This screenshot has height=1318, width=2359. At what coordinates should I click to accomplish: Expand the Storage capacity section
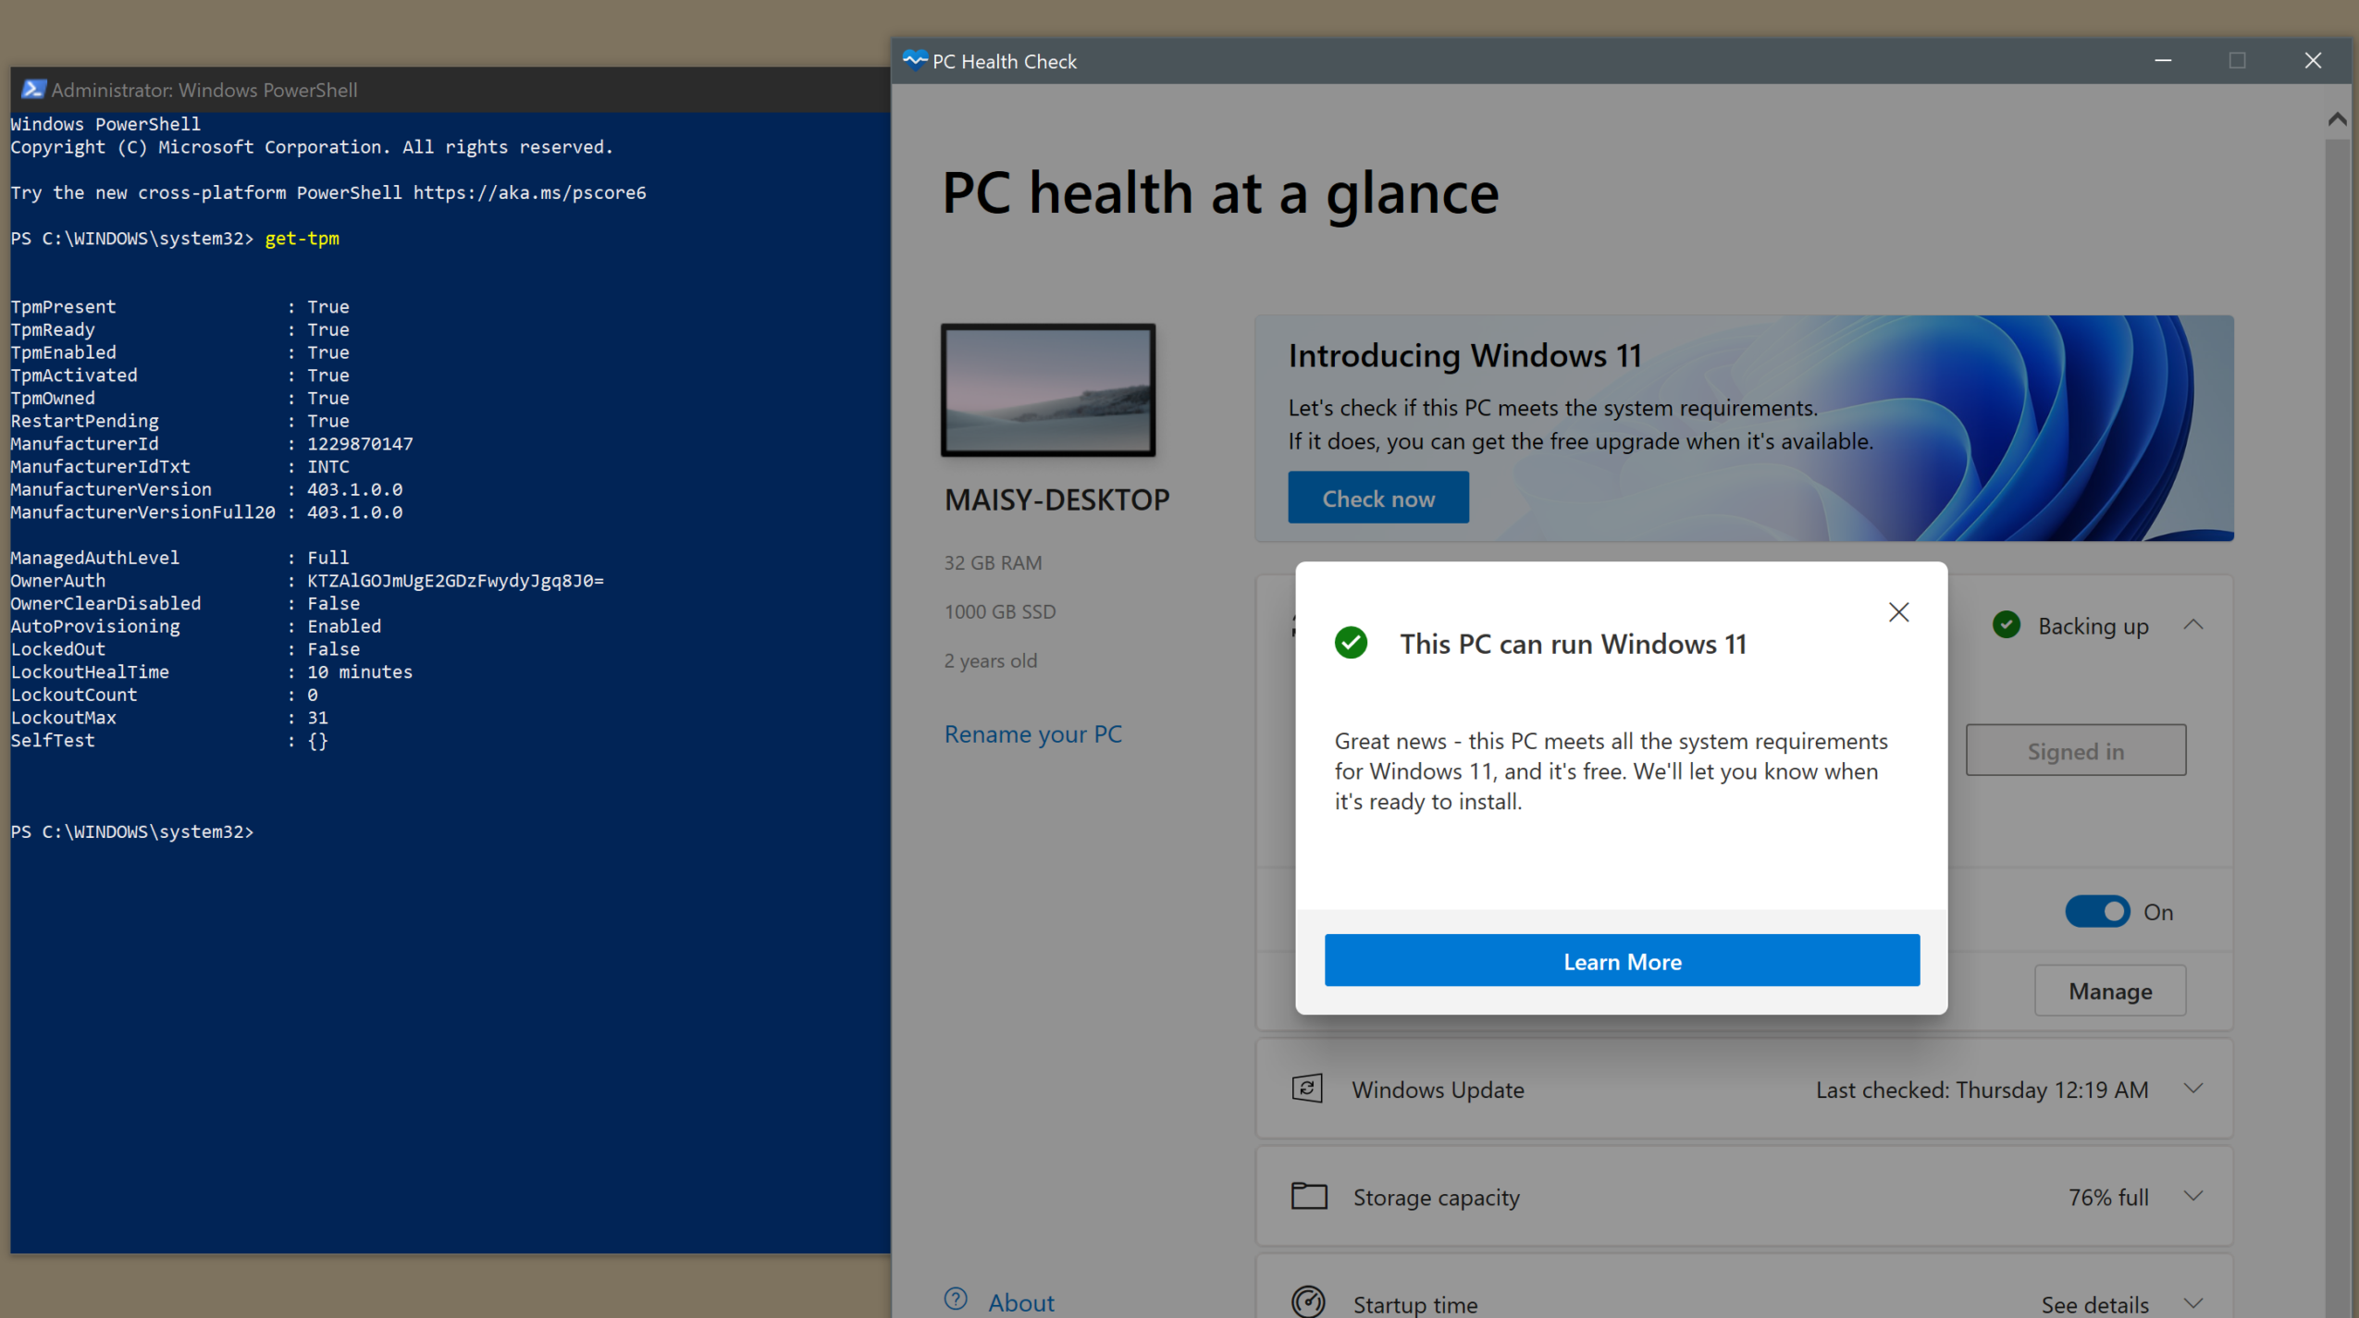(2193, 1196)
